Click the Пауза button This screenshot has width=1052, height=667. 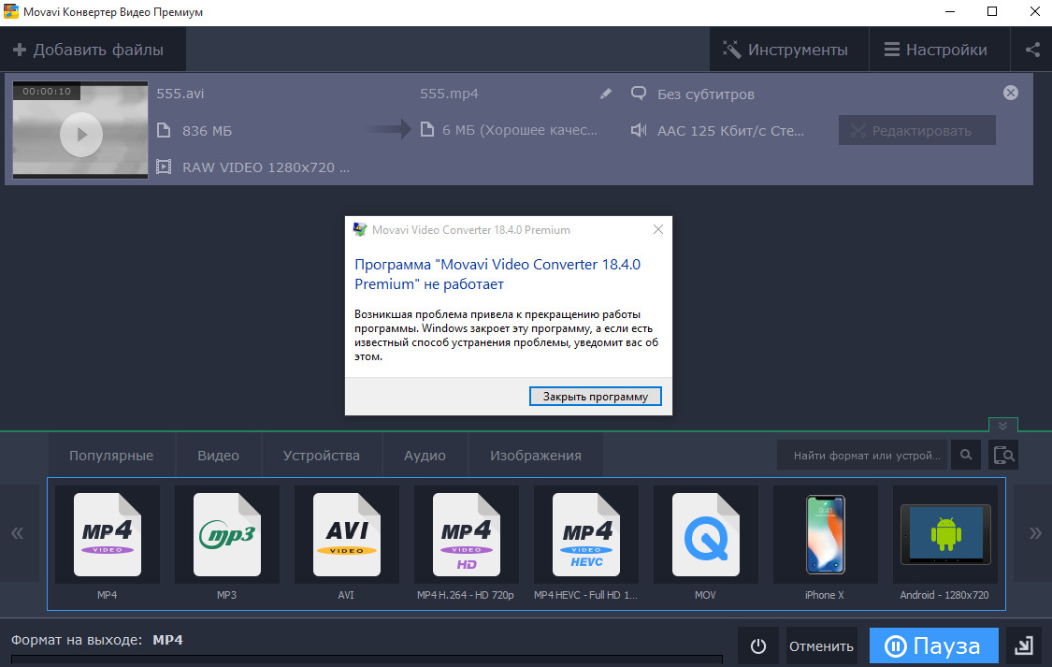point(933,645)
